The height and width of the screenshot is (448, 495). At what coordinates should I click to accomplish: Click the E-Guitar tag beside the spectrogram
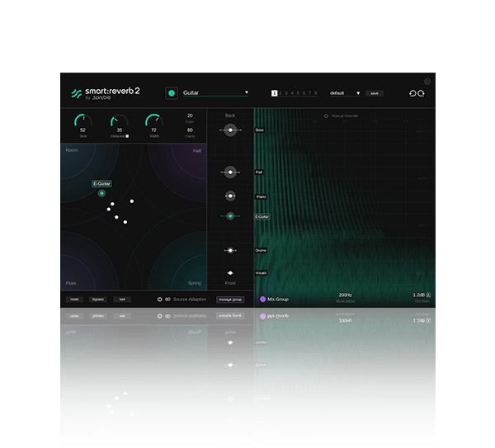pos(262,217)
